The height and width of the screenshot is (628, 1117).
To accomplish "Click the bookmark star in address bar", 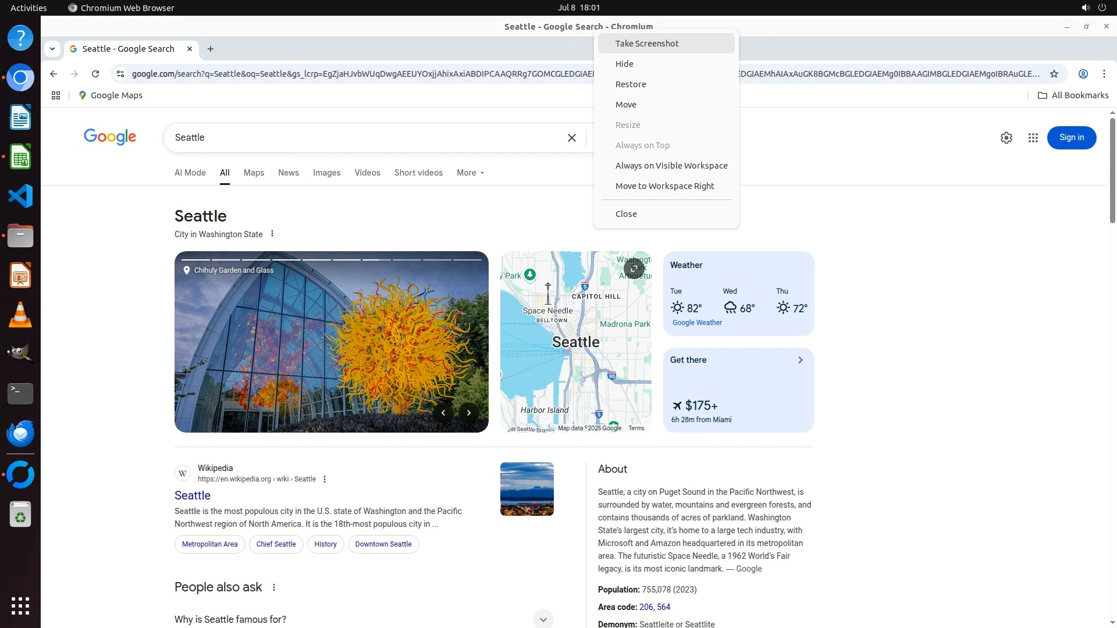I will [x=1054, y=74].
